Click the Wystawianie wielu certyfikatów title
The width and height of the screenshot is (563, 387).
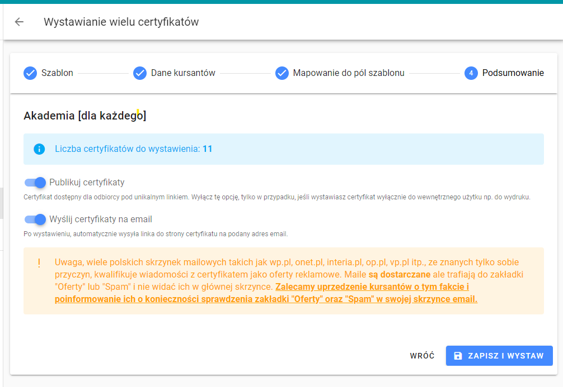tap(121, 22)
